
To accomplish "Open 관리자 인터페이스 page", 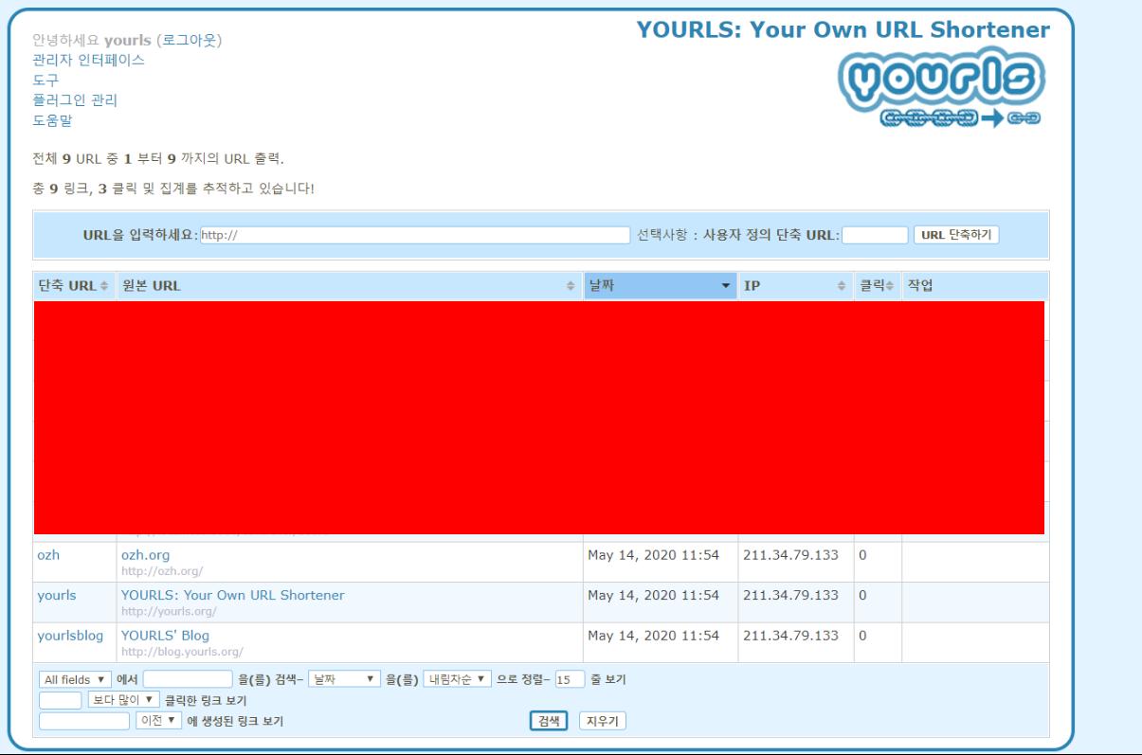I will (x=88, y=60).
